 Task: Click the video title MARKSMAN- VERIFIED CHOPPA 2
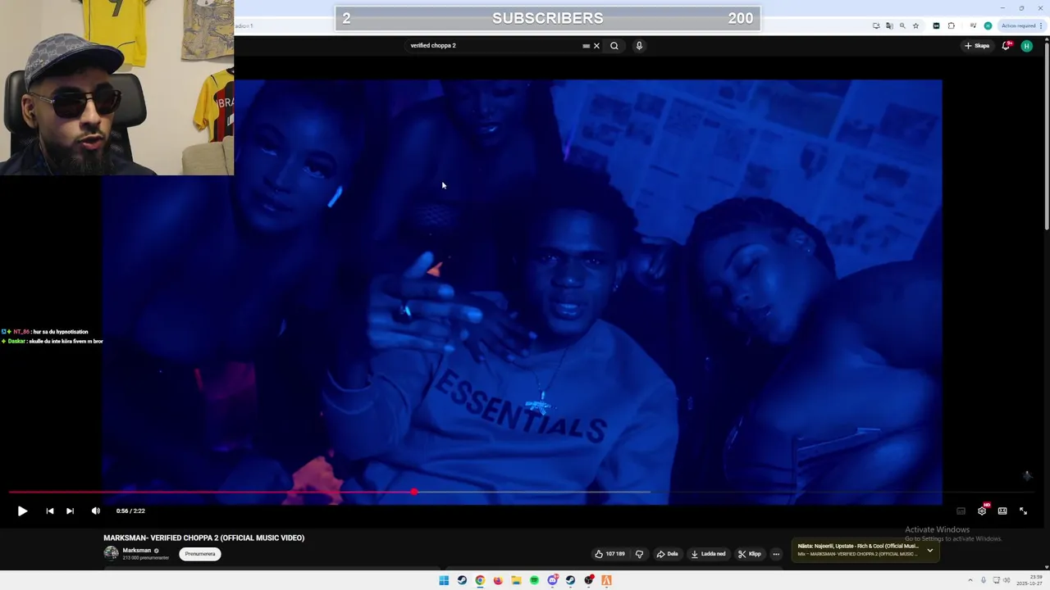pos(203,538)
